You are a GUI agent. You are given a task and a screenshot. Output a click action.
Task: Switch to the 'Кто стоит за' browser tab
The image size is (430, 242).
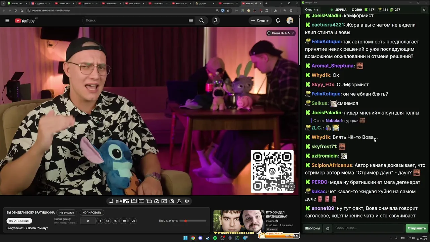pos(88,3)
